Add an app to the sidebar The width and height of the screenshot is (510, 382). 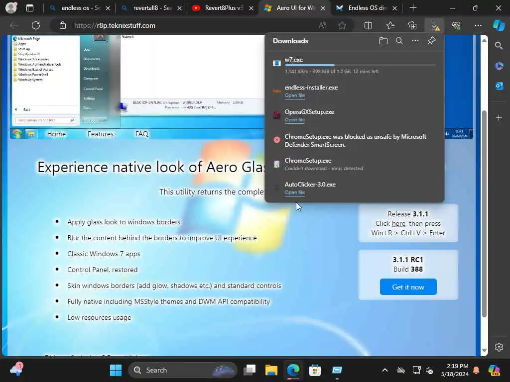(x=499, y=117)
